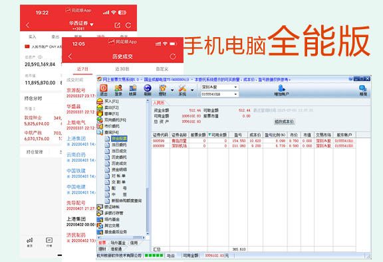Open the arrow menu beside 理财
383x262 pixels.
(172, 90)
